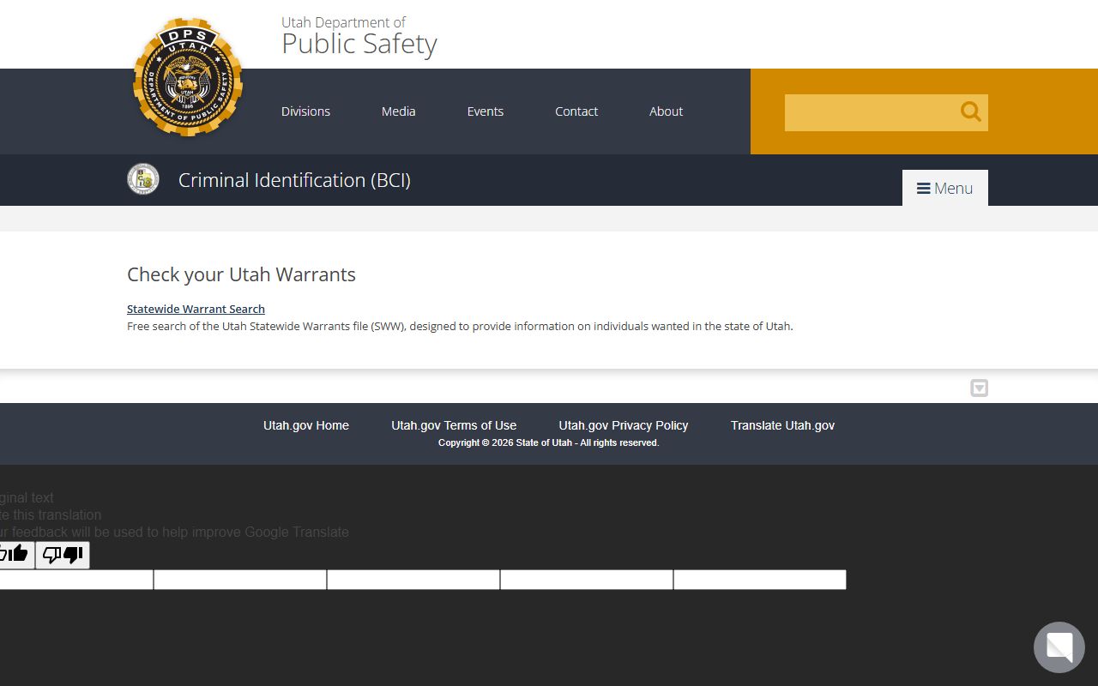Click Translate Utah.gov link
Viewport: 1098px width, 686px height.
(782, 425)
